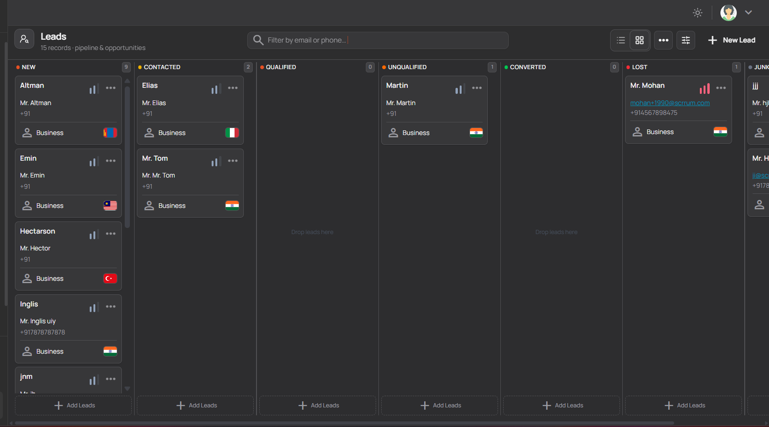Add Leads to CONVERTED column
The image size is (769, 427).
[x=562, y=406]
